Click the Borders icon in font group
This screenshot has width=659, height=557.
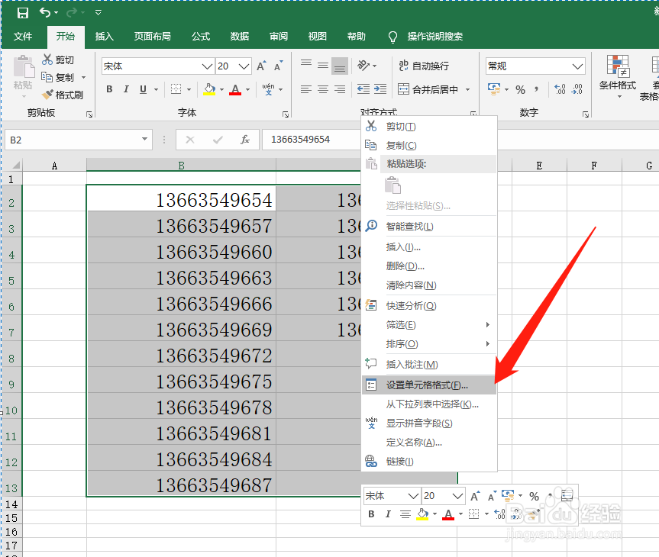176,89
